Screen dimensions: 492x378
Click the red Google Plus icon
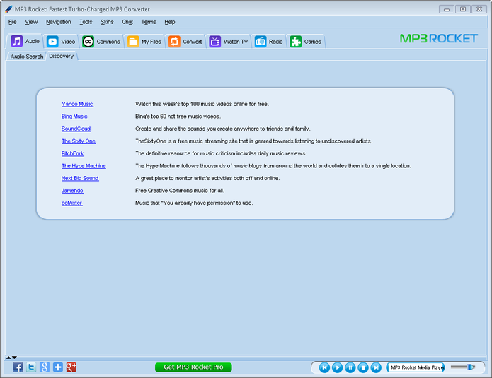(x=71, y=367)
